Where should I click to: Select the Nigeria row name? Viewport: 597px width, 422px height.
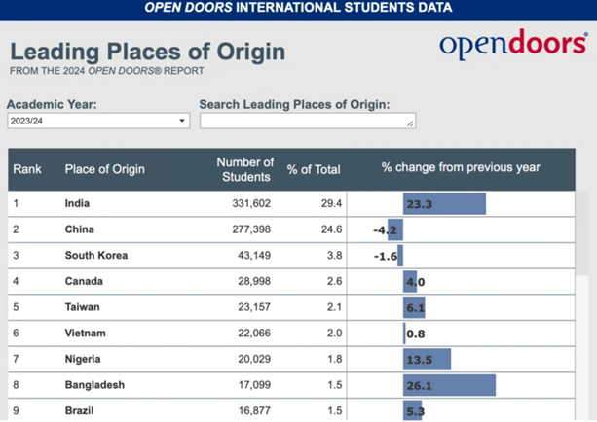83,359
